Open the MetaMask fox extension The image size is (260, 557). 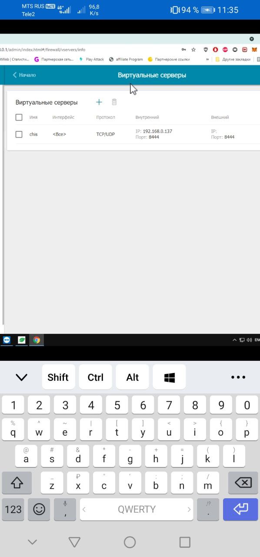tap(255, 50)
